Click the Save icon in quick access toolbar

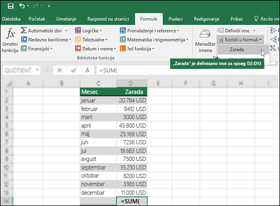coord(11,6)
